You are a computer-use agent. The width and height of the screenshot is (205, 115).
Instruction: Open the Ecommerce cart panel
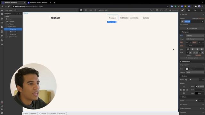[2, 36]
